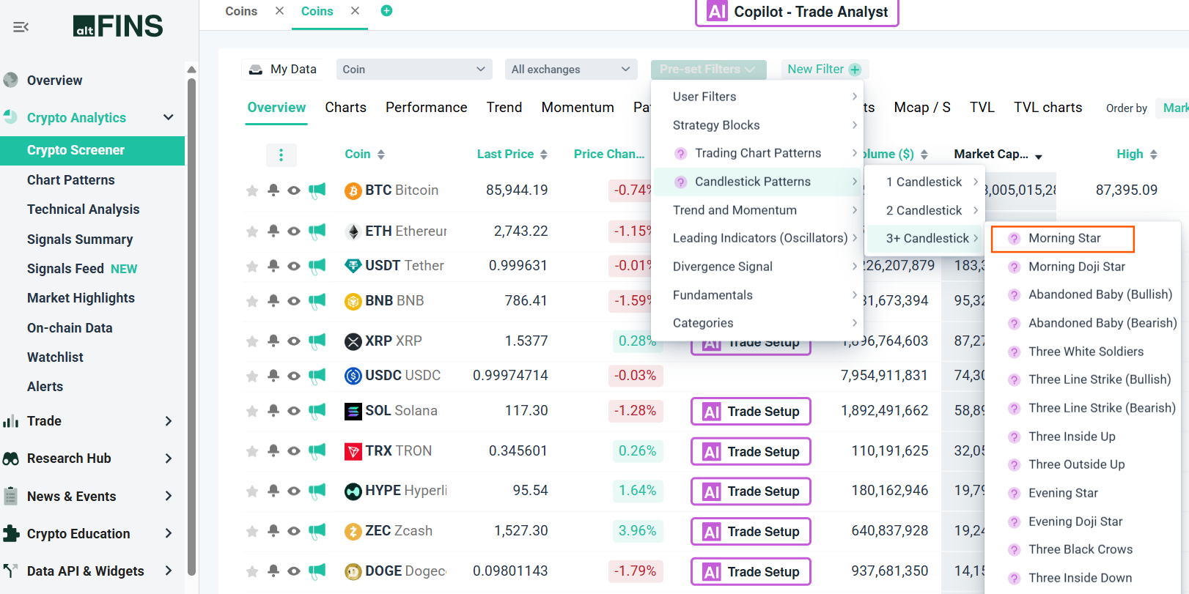Open Signals Summary in sidebar

point(80,240)
